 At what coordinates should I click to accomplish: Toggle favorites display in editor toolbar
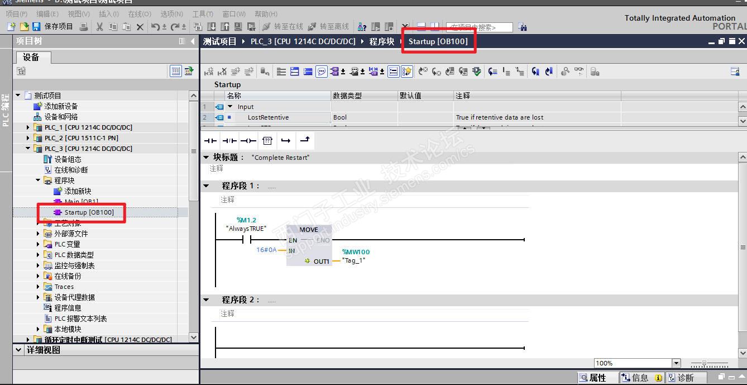point(407,72)
